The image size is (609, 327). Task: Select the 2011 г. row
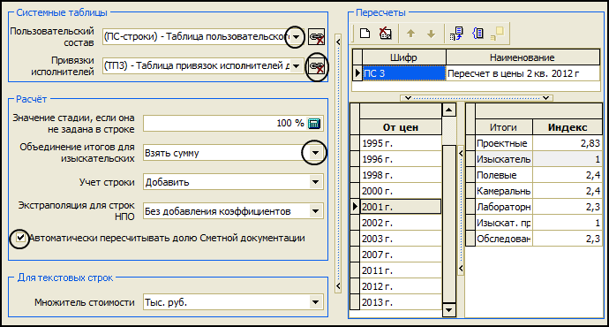[401, 270]
